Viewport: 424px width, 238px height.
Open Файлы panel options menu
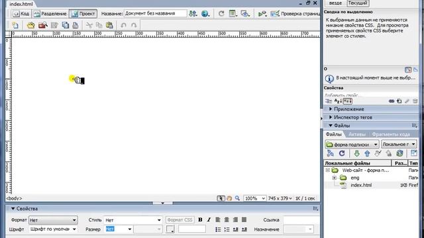pyautogui.click(x=415, y=126)
